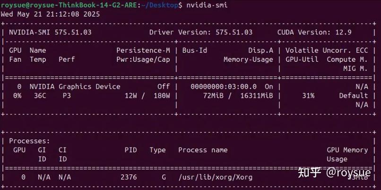
Task: Click the NVIDIA Graphics Device name
Action: 75,87
